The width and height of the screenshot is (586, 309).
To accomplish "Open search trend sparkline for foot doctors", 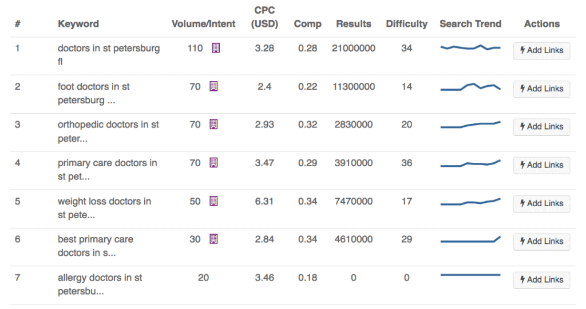I will [x=470, y=87].
